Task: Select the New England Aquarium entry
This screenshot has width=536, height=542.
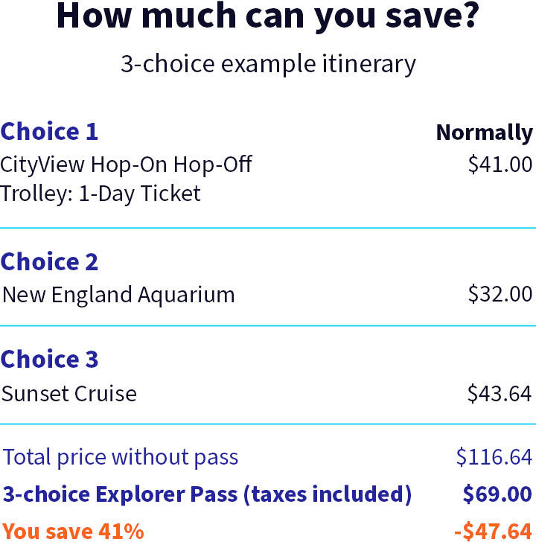Action: pos(118,296)
